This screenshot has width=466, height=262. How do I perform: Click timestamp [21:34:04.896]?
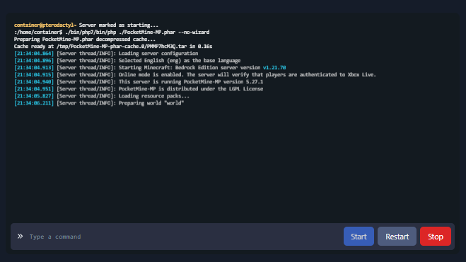coord(34,61)
